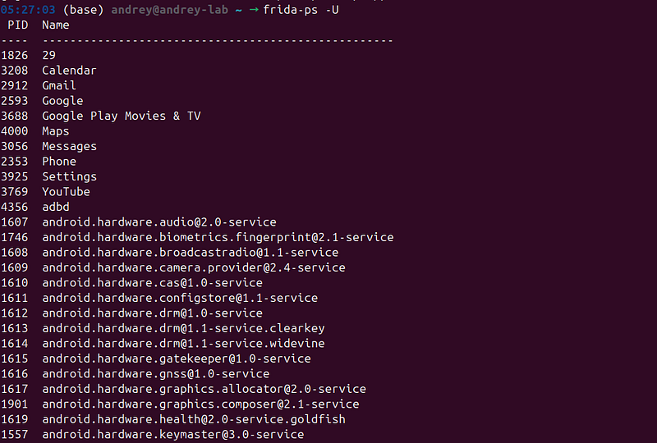The width and height of the screenshot is (657, 443).
Task: Select the drm@1.1-service.widevine line
Action: pos(163,344)
